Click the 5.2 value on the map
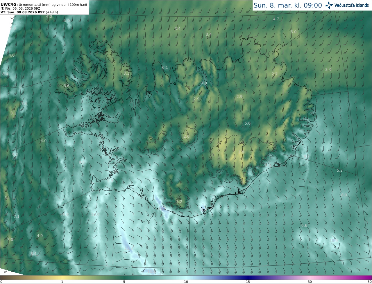Screen dimensions: 372x284 340,170
